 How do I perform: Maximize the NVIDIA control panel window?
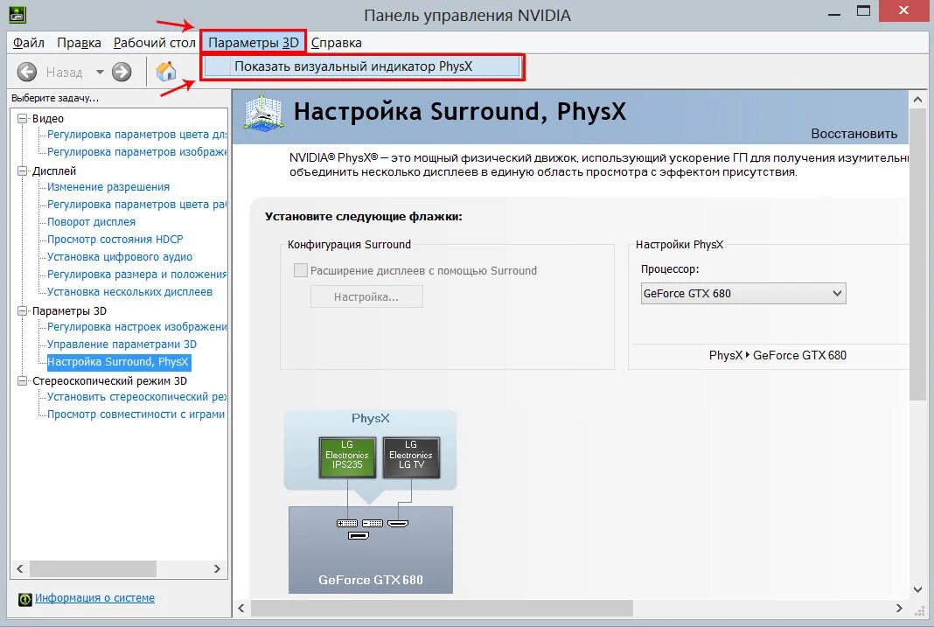[864, 12]
